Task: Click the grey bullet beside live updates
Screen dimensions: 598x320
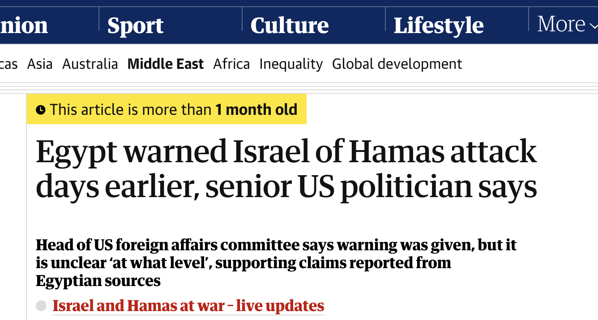Action: click(x=41, y=306)
